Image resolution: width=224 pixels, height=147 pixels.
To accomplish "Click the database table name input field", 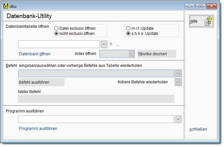I will 59,44.
